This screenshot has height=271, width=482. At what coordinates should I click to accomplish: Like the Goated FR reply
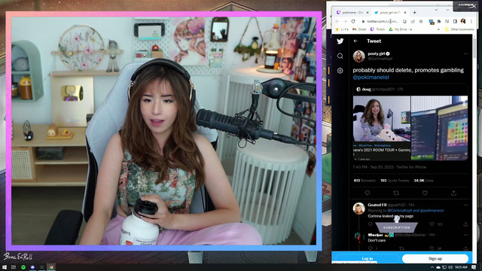432,224
